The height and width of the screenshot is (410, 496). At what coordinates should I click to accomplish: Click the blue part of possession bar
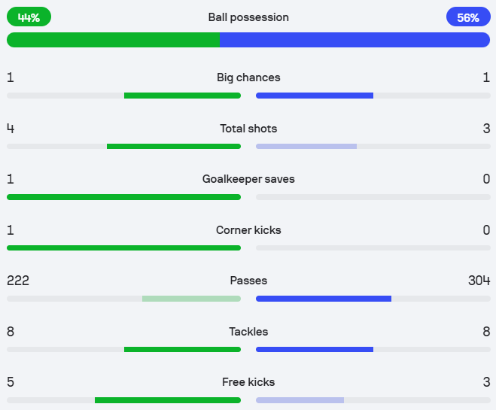[x=355, y=40]
